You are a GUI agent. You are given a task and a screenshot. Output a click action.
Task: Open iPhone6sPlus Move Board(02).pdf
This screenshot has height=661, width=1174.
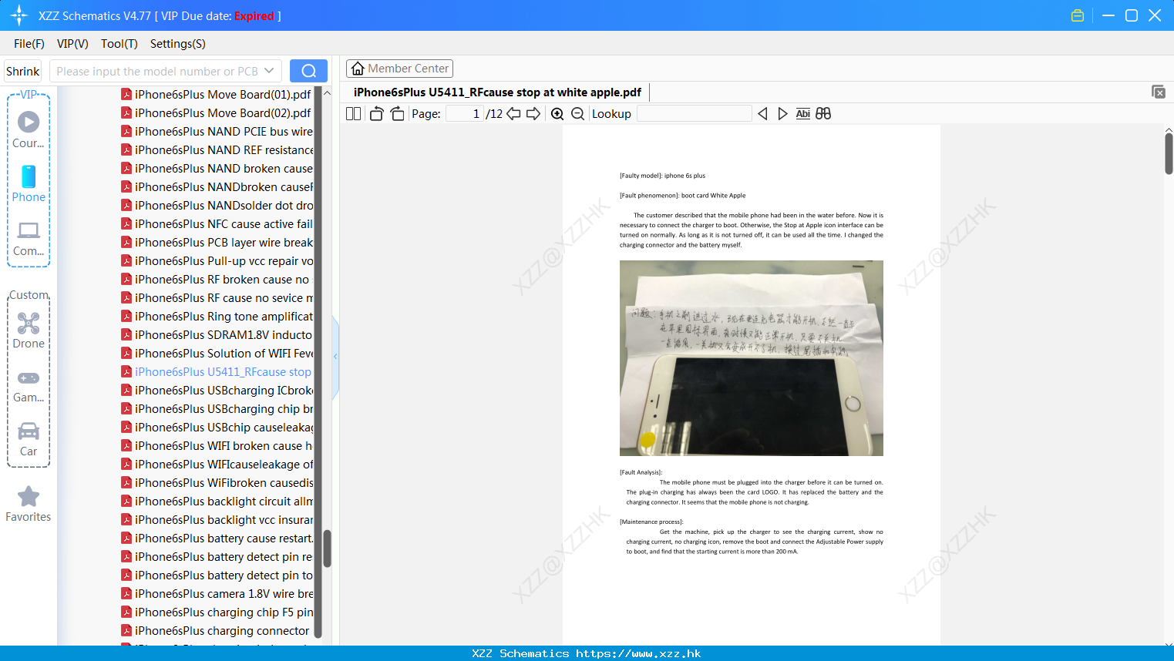pos(217,113)
